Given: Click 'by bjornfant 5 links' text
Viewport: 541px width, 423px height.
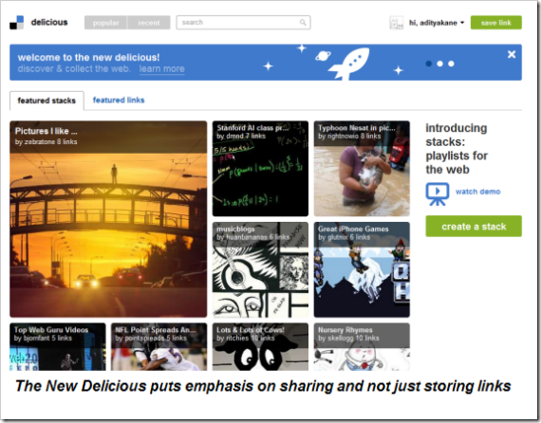Looking at the screenshot, I should [43, 339].
